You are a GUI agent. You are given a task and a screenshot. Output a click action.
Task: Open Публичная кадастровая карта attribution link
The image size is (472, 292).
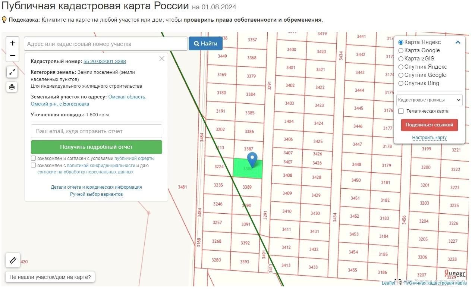point(435,283)
